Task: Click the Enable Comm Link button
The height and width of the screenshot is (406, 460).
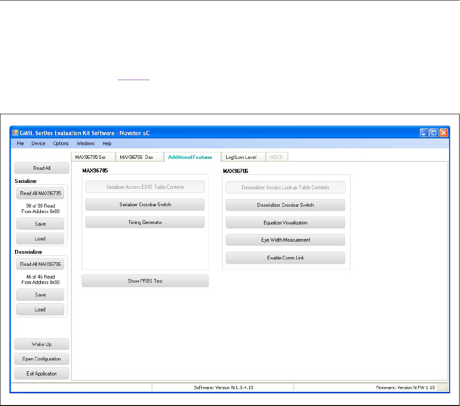Action: pos(285,258)
